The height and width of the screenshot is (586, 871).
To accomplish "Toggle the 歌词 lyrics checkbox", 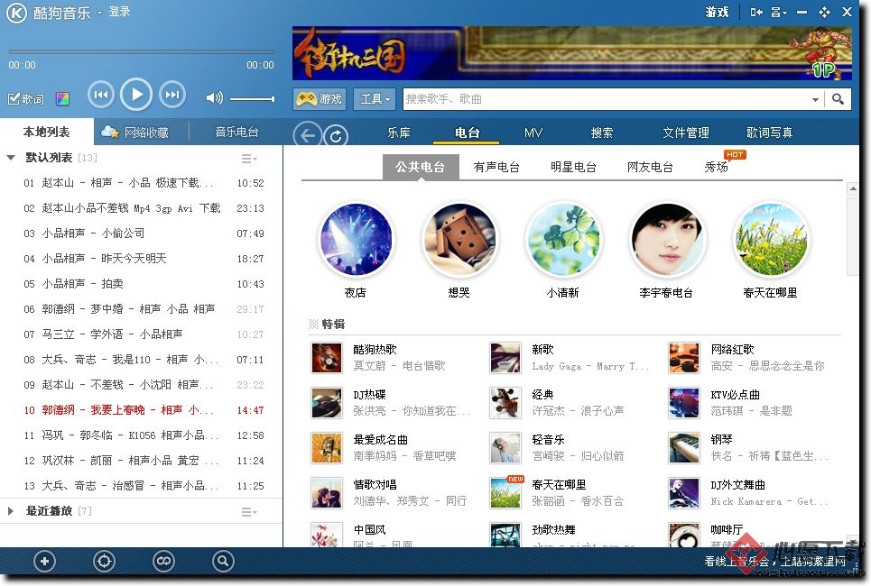I will 25,99.
